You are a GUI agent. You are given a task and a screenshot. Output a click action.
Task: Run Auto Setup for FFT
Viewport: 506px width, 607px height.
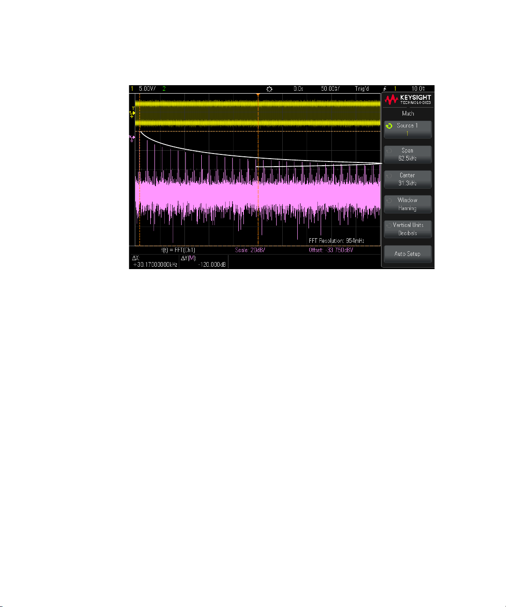click(x=408, y=254)
